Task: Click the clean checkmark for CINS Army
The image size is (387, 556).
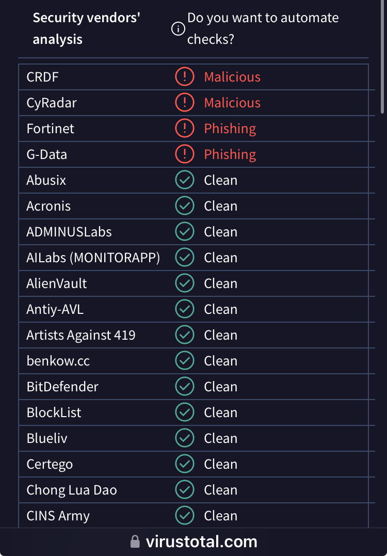Action: pos(184,516)
